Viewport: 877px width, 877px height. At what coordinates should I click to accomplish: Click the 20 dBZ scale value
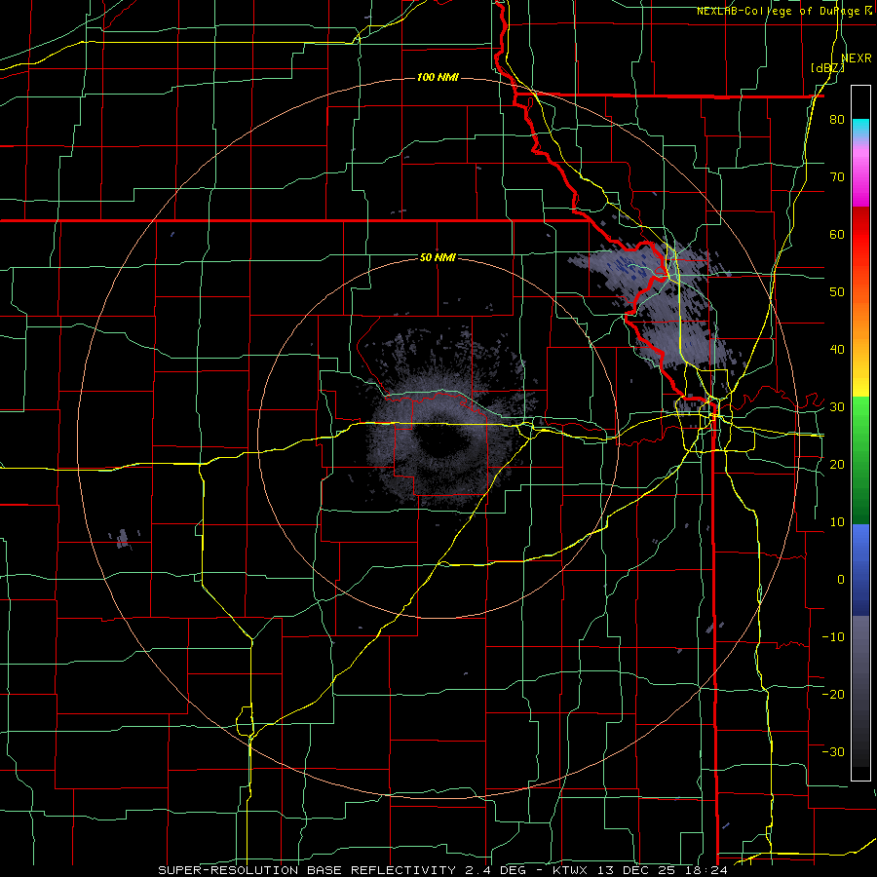(837, 465)
